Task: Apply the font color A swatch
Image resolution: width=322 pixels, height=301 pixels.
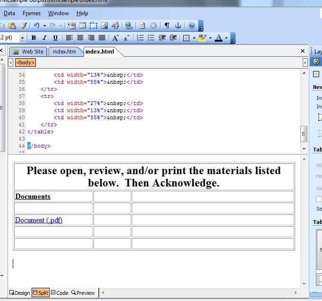Action: [219, 38]
